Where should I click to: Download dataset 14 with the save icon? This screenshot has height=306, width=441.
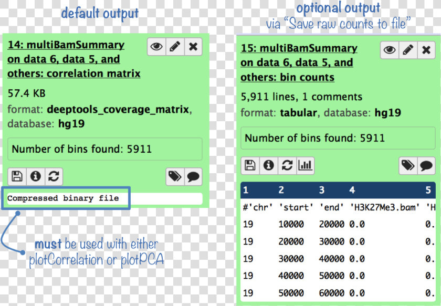pos(17,176)
